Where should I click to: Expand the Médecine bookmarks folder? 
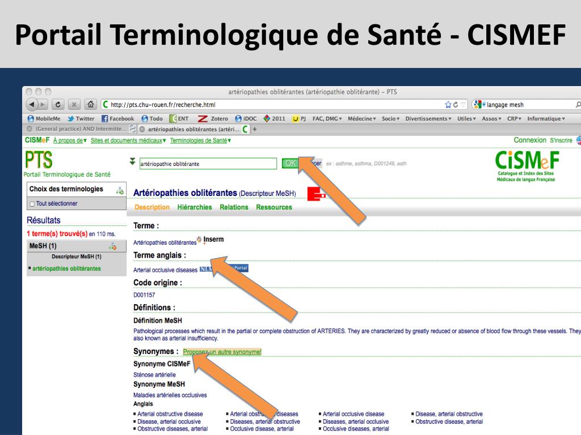tap(362, 119)
